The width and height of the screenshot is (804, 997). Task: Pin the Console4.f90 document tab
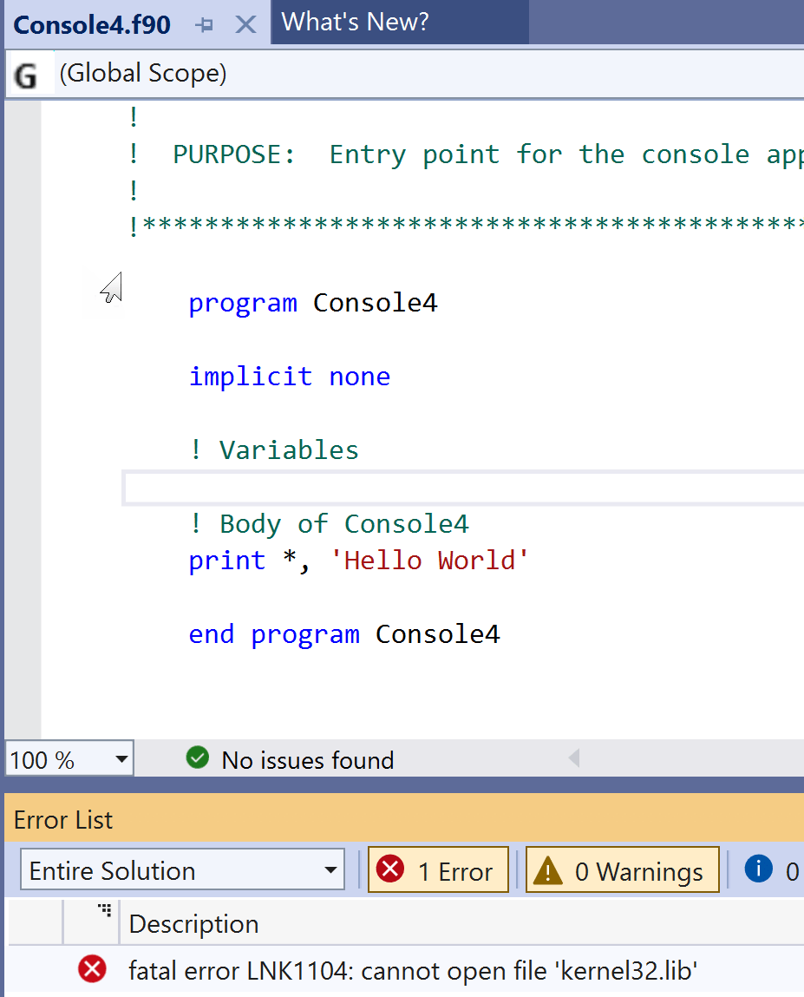(206, 24)
